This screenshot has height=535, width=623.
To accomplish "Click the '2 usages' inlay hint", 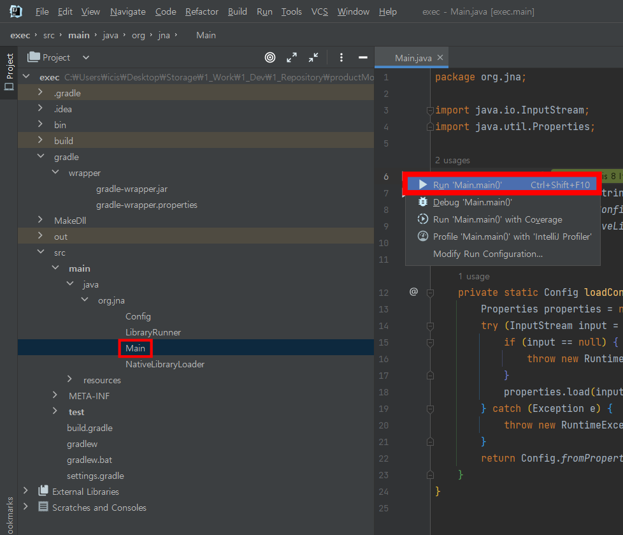I will tap(452, 160).
